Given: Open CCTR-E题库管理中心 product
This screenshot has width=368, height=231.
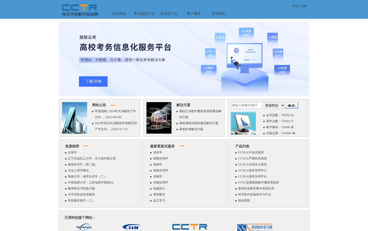Looking at the screenshot, I should coord(252,170).
